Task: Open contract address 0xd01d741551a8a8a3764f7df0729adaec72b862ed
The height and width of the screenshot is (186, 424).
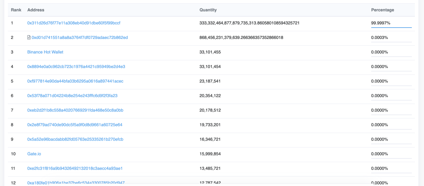Action: (80, 37)
